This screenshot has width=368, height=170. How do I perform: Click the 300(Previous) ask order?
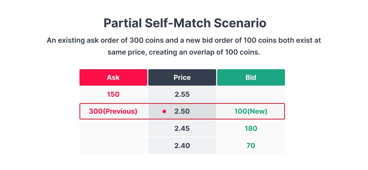tap(113, 111)
